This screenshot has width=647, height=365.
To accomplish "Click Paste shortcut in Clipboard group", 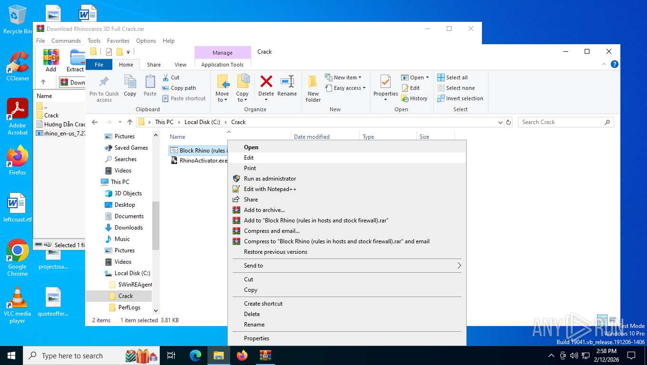I will click(184, 98).
